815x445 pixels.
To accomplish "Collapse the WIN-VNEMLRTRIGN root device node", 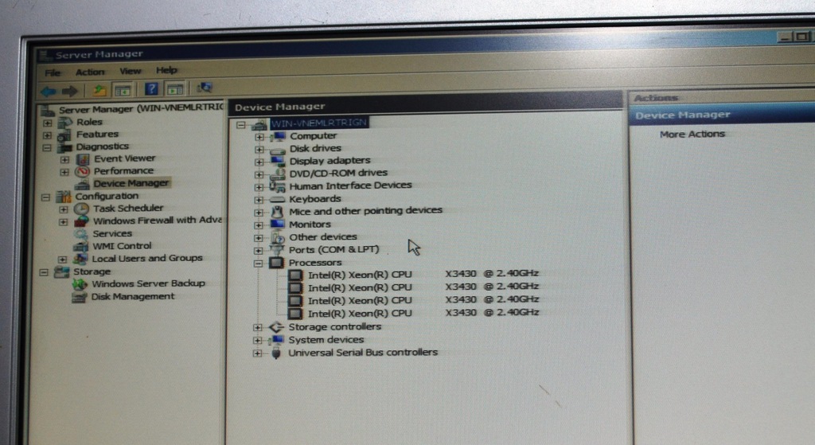I will 240,125.
